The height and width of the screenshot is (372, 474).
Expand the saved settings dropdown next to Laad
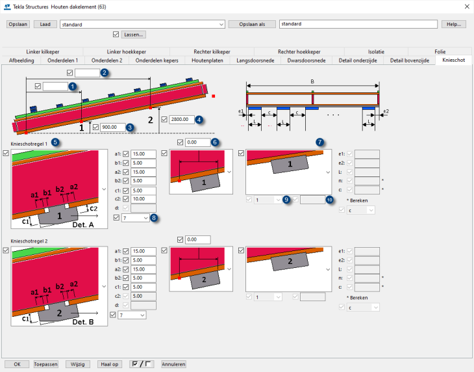(x=221, y=24)
